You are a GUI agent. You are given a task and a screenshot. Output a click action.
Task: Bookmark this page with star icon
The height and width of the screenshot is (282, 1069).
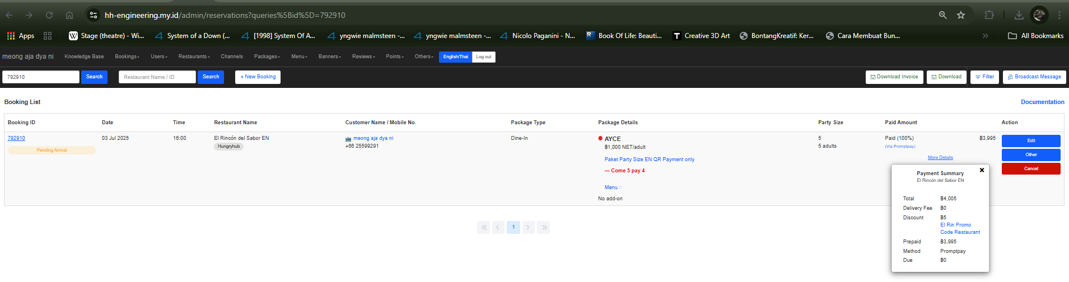(x=961, y=15)
